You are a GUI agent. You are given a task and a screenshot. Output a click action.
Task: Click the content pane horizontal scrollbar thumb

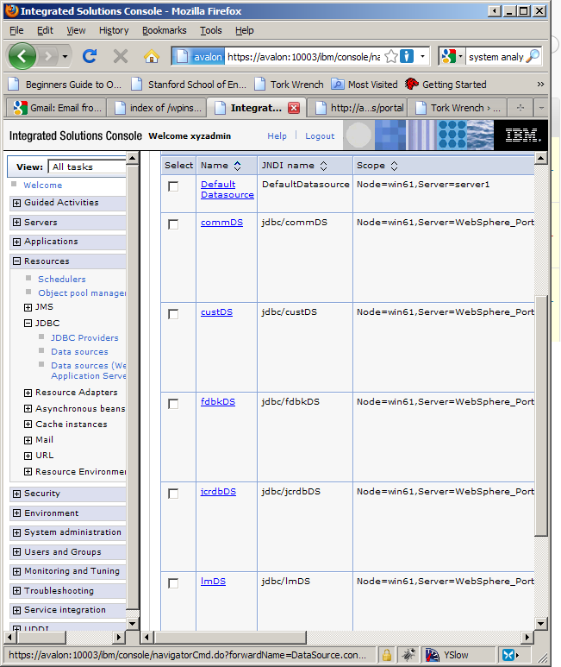231,637
